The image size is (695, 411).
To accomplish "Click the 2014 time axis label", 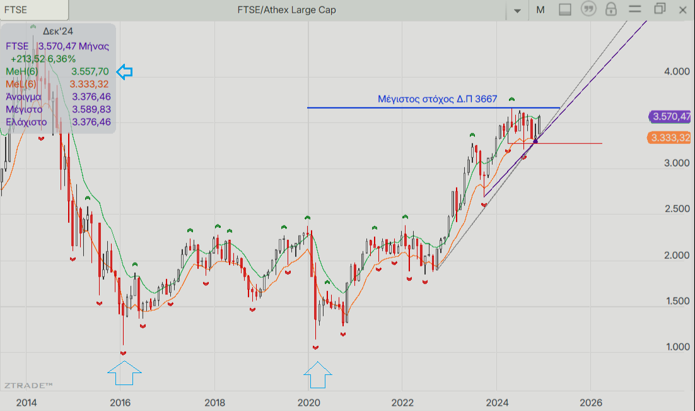I will pyautogui.click(x=26, y=403).
